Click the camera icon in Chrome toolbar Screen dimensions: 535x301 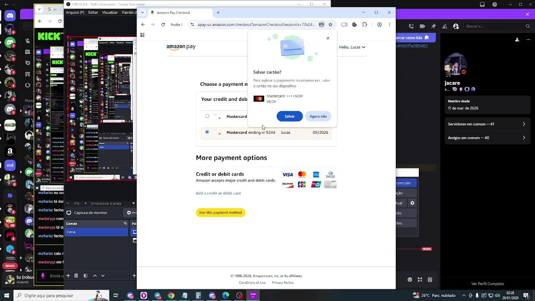[x=344, y=25]
